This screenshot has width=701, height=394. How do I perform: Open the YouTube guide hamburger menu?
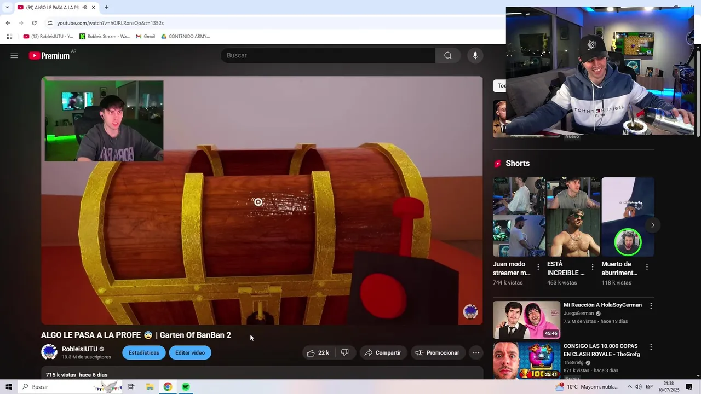(x=14, y=55)
